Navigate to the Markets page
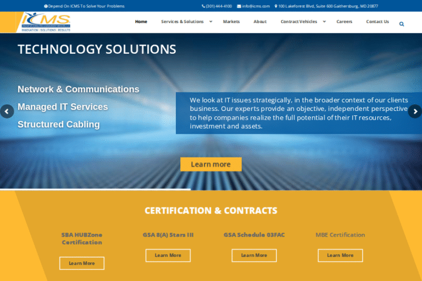Viewport: 422px width, 281px height. pyautogui.click(x=231, y=22)
